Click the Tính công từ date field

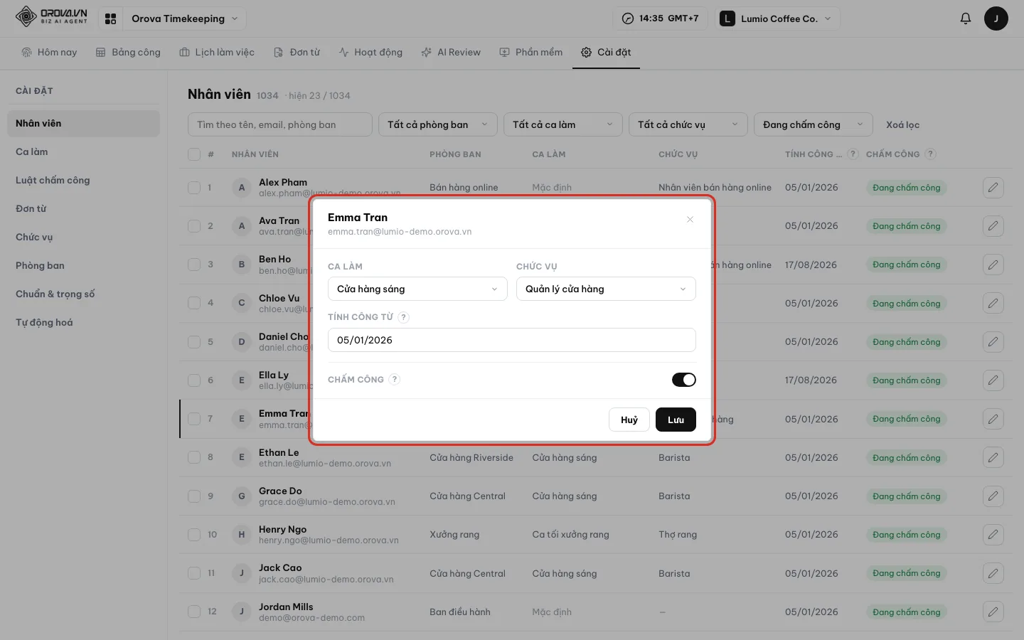[512, 340]
